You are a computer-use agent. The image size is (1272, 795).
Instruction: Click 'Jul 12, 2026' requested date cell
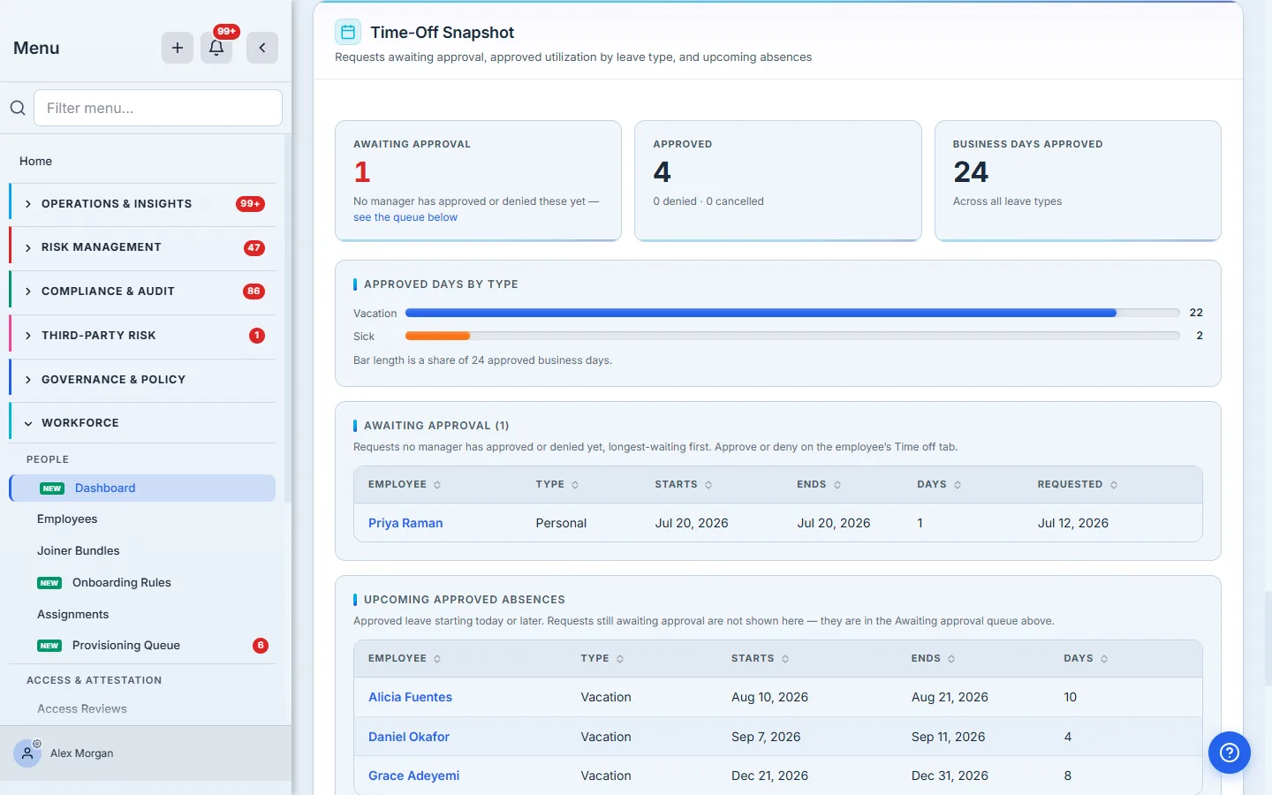click(x=1073, y=523)
